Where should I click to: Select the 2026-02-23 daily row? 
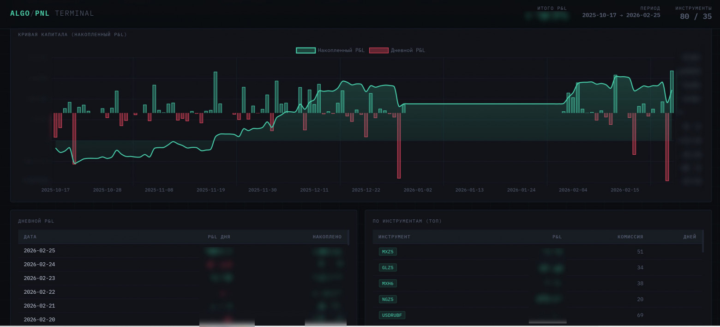point(183,279)
